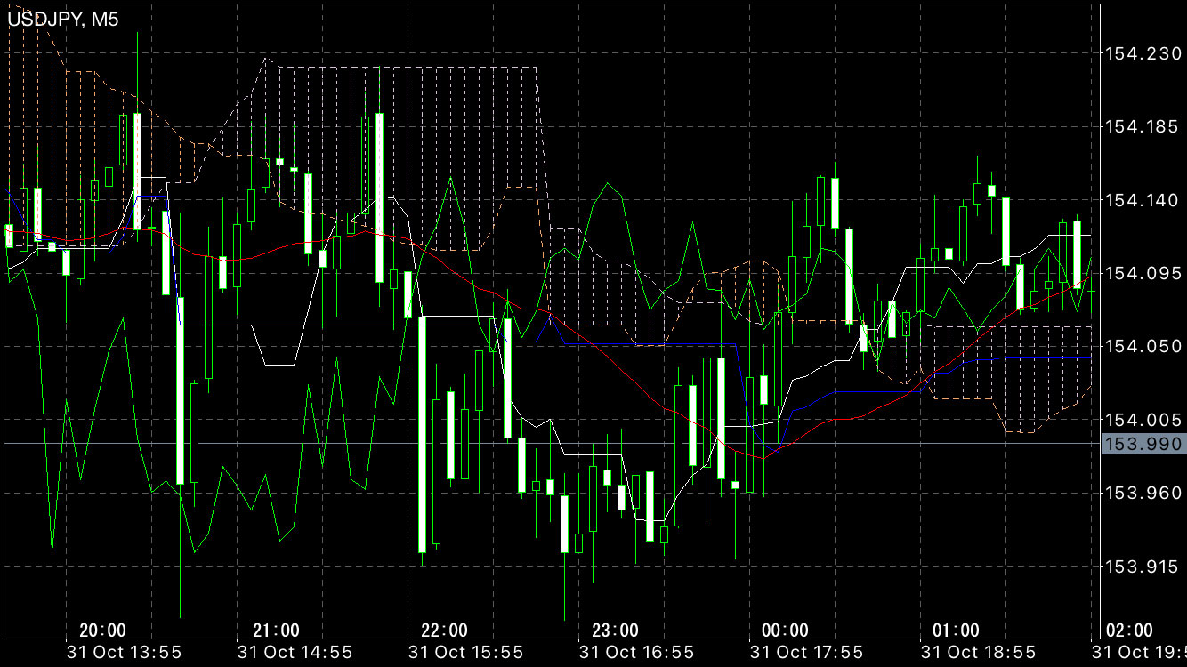The image size is (1187, 667).
Task: Click the 31 Oct 13:55 date label
Action: (124, 653)
